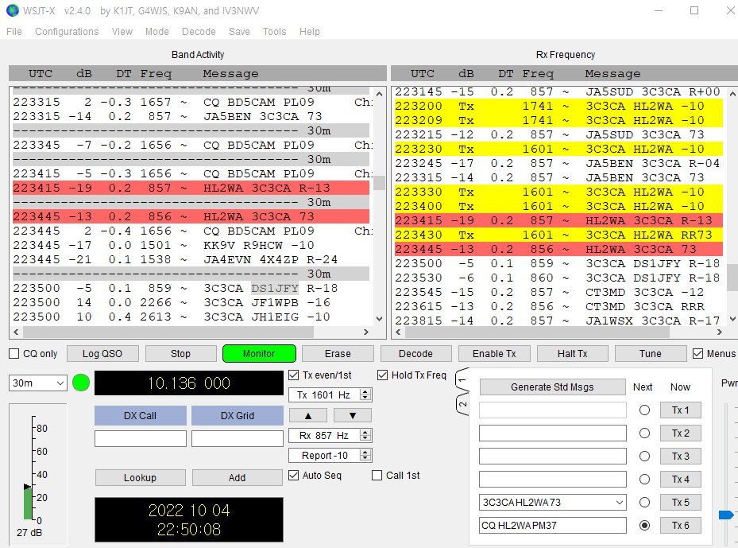738x548 pixels.
Task: Click the WSJT-X globe title icon
Action: click(11, 11)
